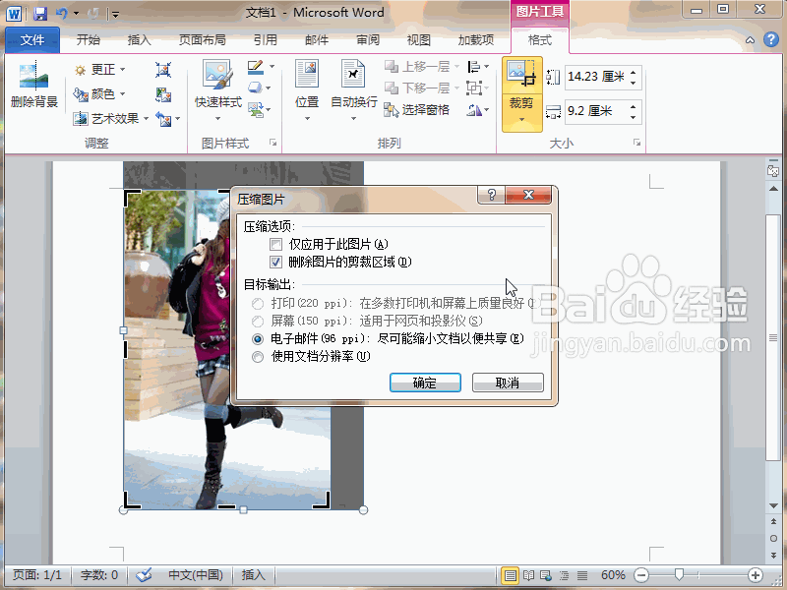Image resolution: width=787 pixels, height=590 pixels.
Task: Click the spelling check icon in the status bar
Action: tap(146, 576)
